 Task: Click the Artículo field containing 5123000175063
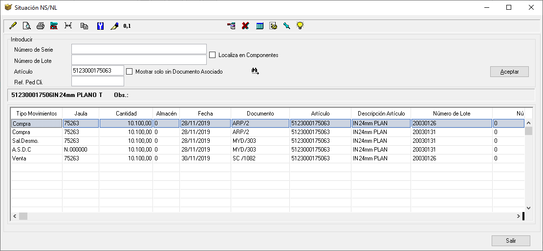point(98,71)
